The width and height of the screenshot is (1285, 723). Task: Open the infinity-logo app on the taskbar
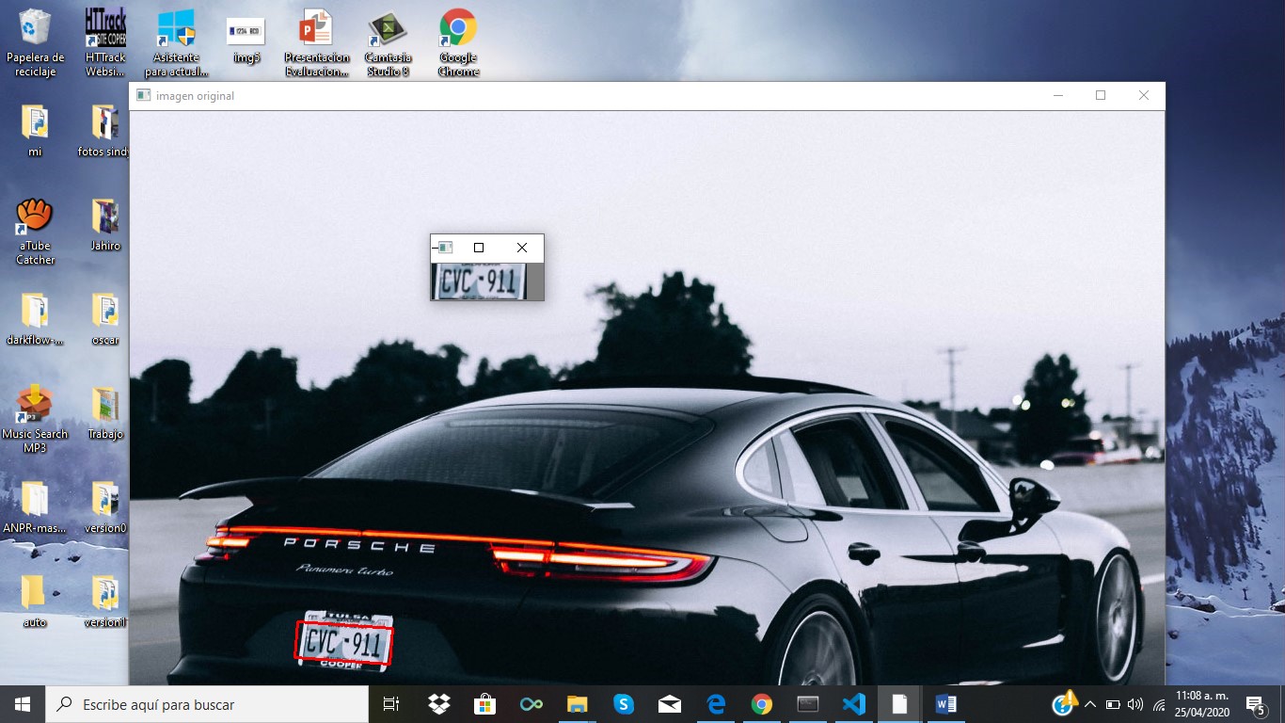point(531,704)
